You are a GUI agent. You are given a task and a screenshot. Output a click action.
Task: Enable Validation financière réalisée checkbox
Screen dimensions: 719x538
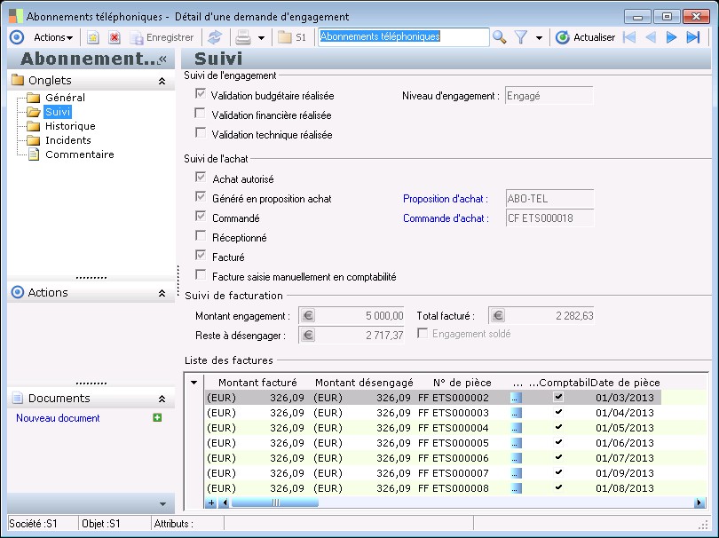pos(201,115)
